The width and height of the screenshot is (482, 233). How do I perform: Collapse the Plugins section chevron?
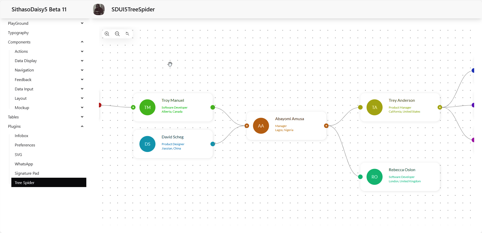point(82,126)
